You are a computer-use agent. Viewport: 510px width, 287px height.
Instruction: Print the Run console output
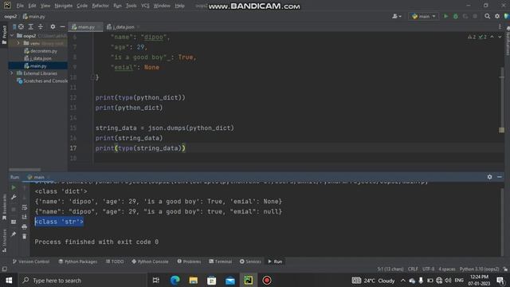pos(25,226)
